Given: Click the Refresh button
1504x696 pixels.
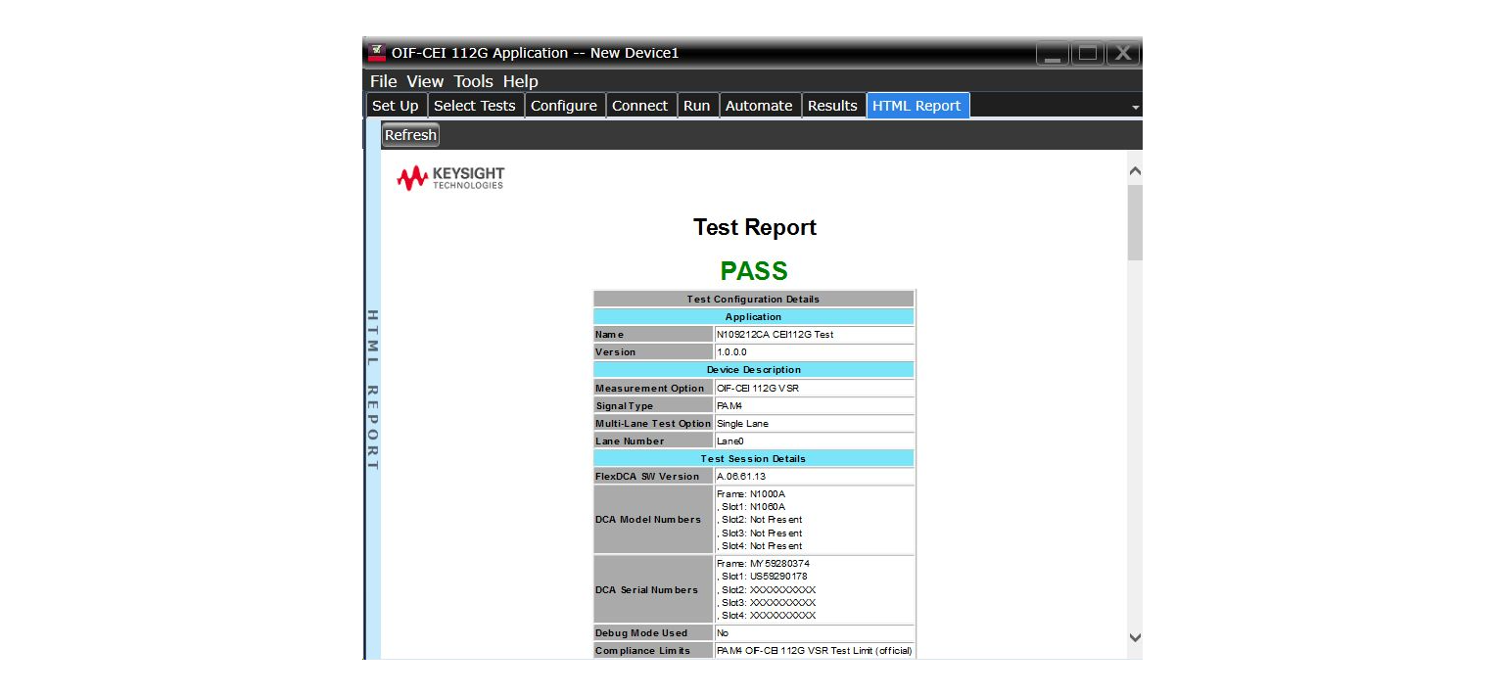Looking at the screenshot, I should [410, 135].
